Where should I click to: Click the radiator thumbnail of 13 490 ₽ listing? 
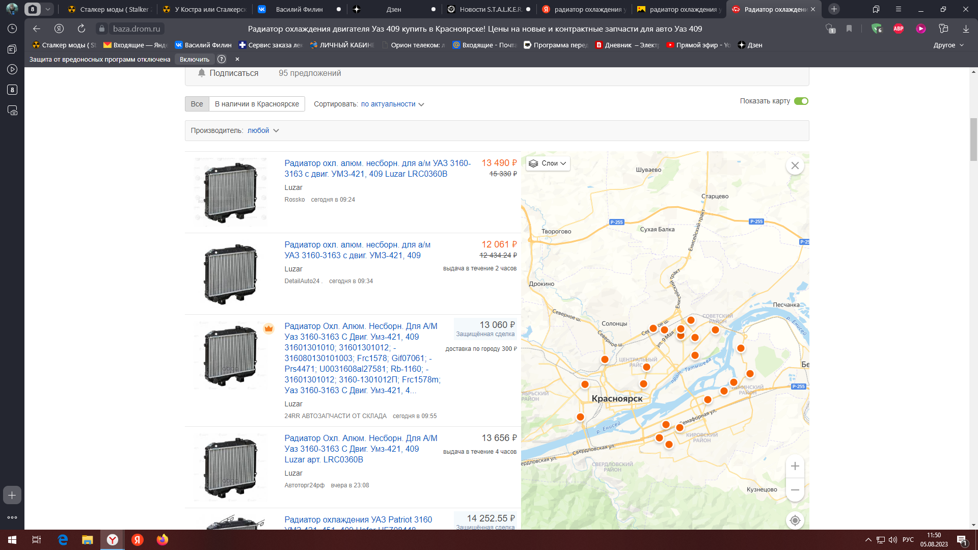click(x=231, y=191)
